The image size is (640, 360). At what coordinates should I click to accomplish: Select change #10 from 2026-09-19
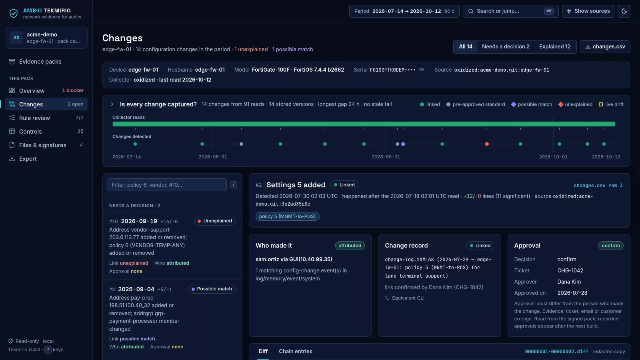click(x=172, y=246)
